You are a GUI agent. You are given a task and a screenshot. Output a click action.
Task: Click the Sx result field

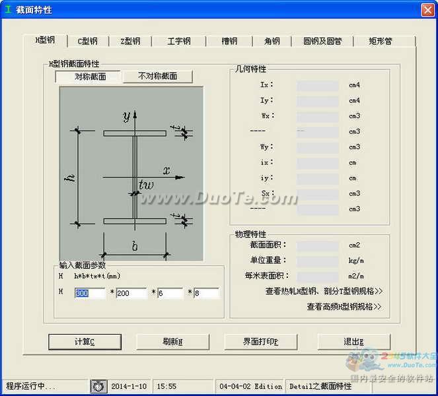click(318, 194)
